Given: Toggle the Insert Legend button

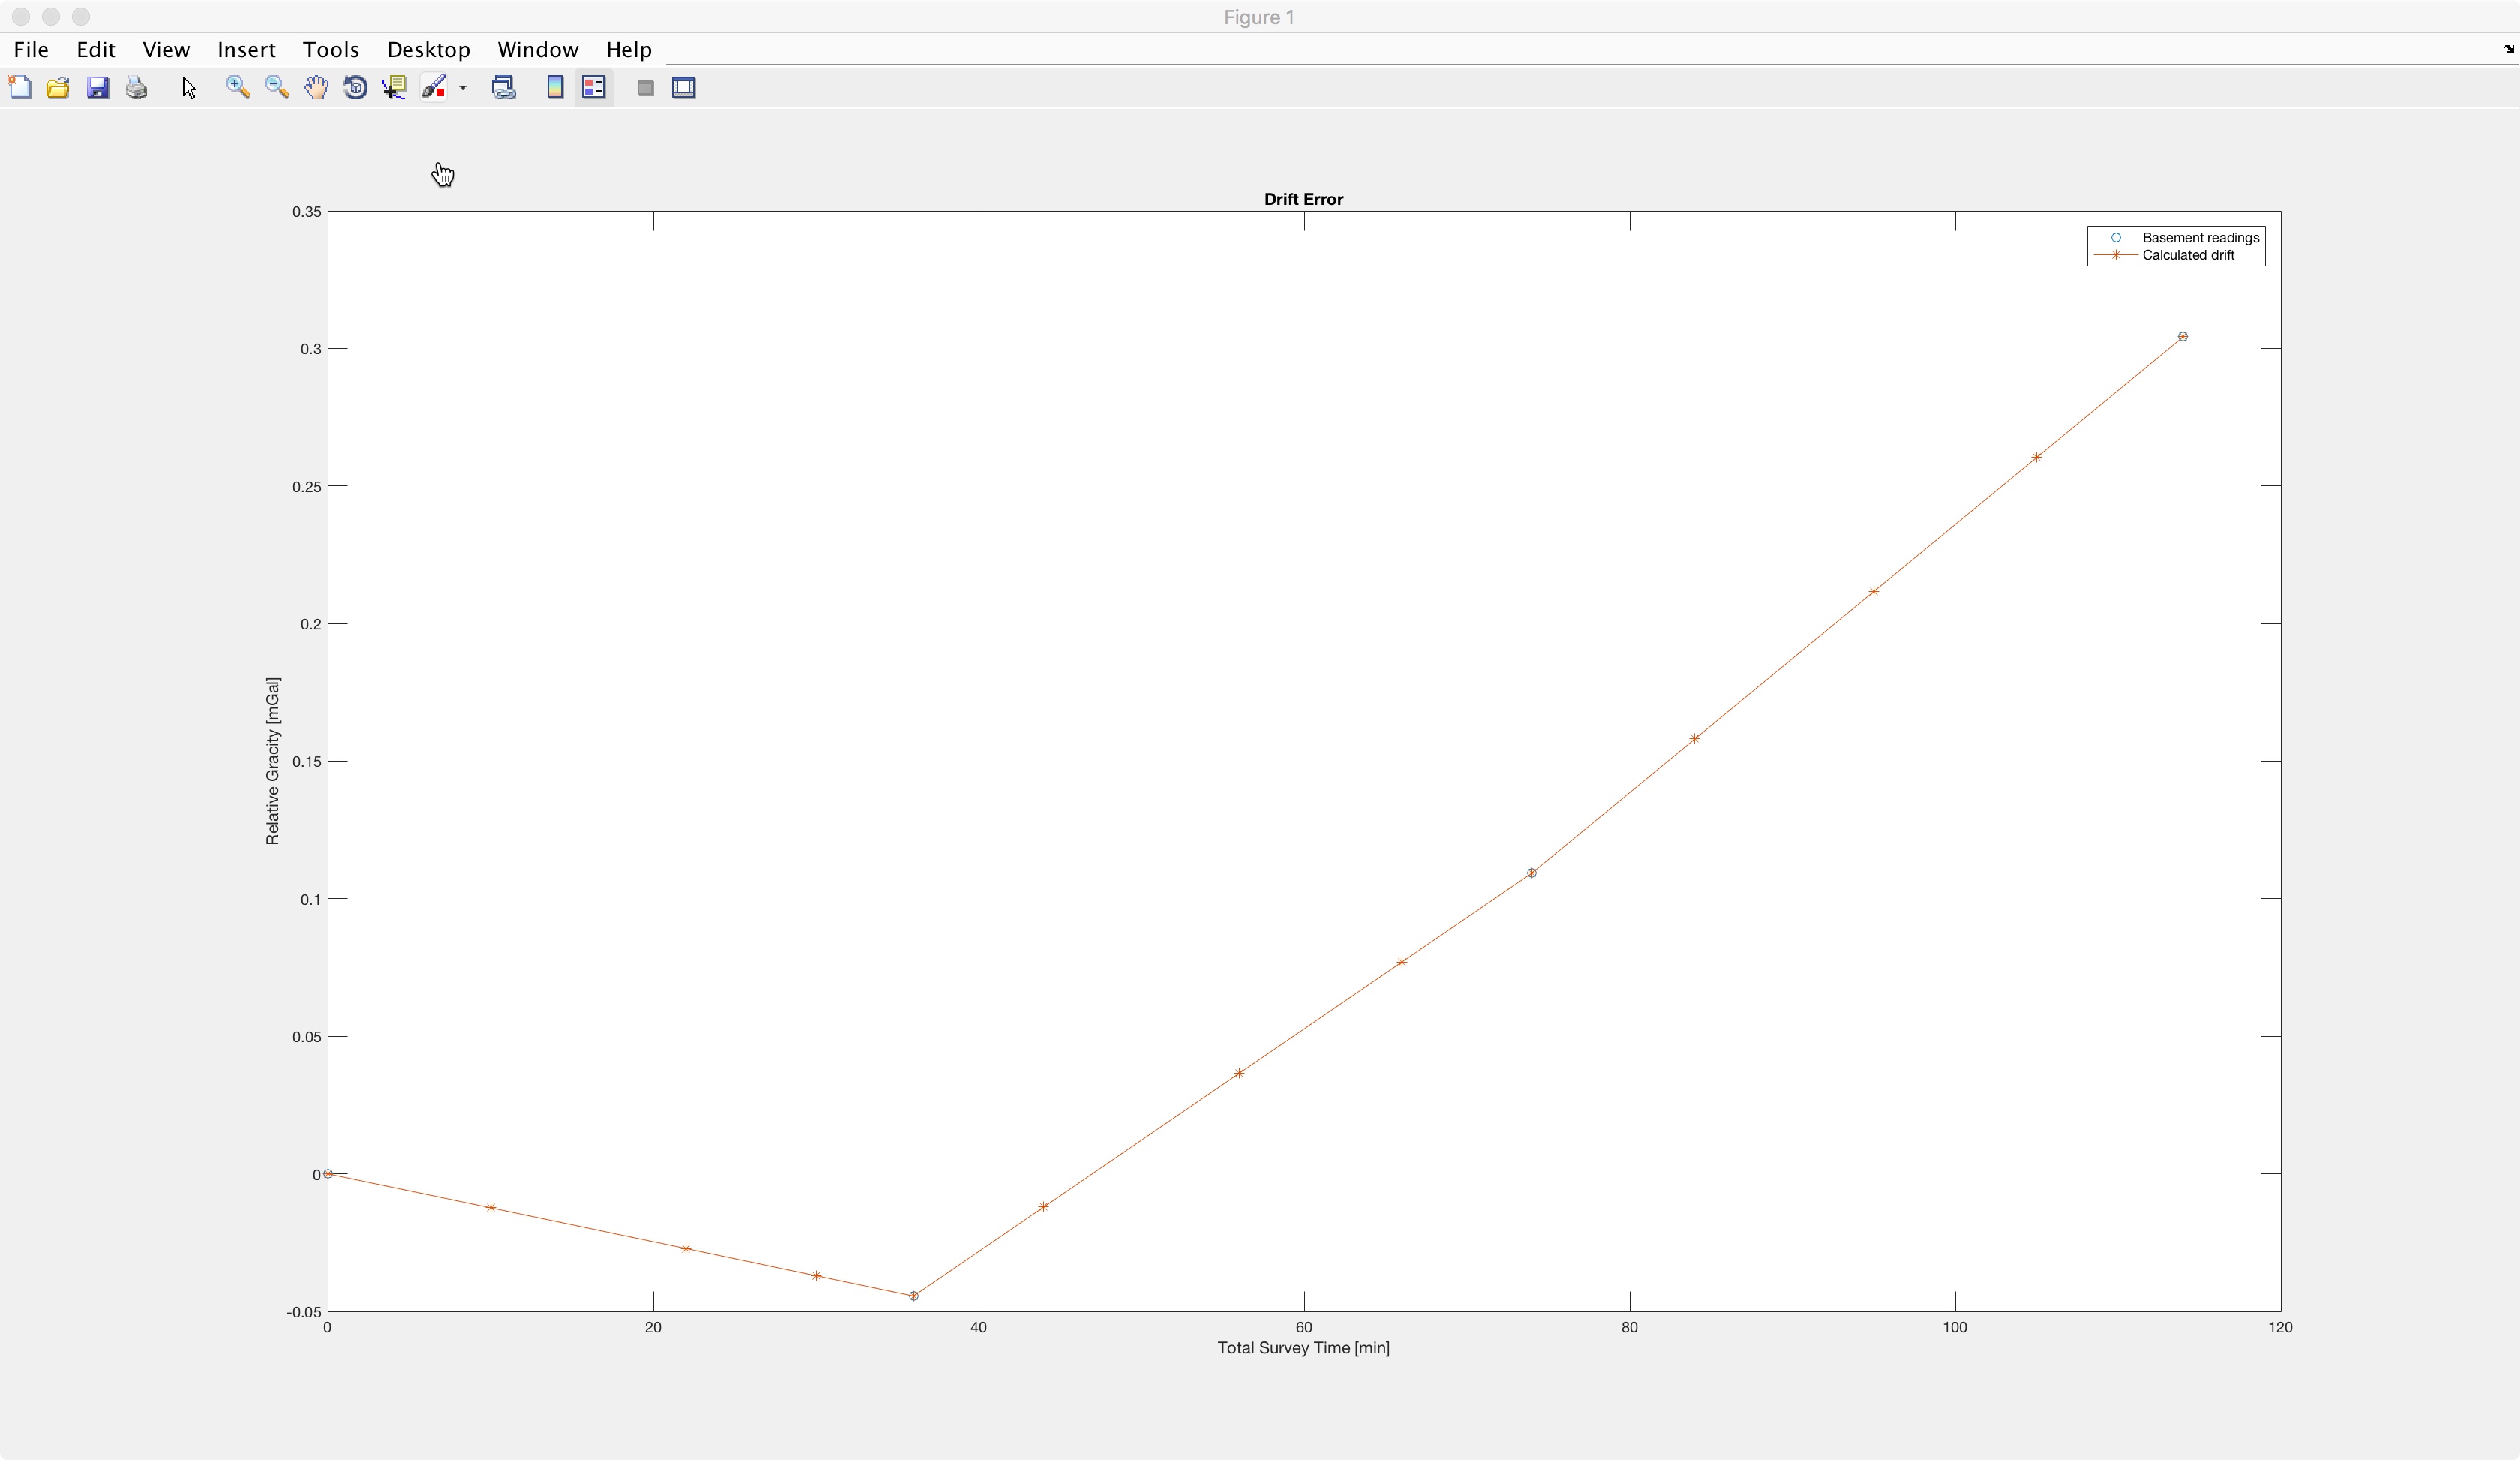Looking at the screenshot, I should pyautogui.click(x=594, y=88).
